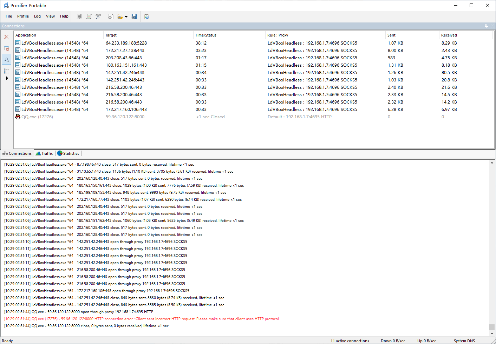Open Name Resolution (.com) settings icon
496x344 pixels.
pos(98,16)
